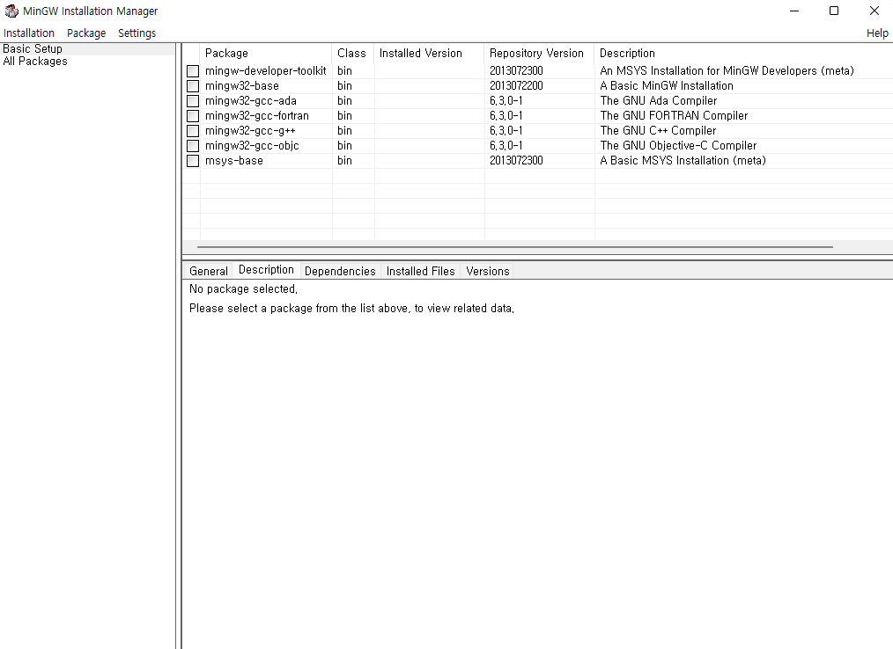Image resolution: width=893 pixels, height=649 pixels.
Task: Toggle the mingw32-gcc-ada checkbox
Action: 193,100
